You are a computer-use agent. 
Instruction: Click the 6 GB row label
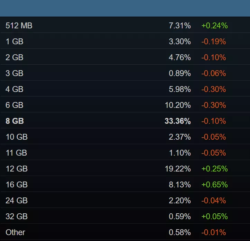coord(15,105)
